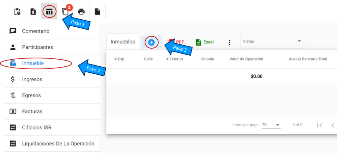Viewport: 337px width, 153px height.
Task: Export table using PDF button
Action: 176,42
